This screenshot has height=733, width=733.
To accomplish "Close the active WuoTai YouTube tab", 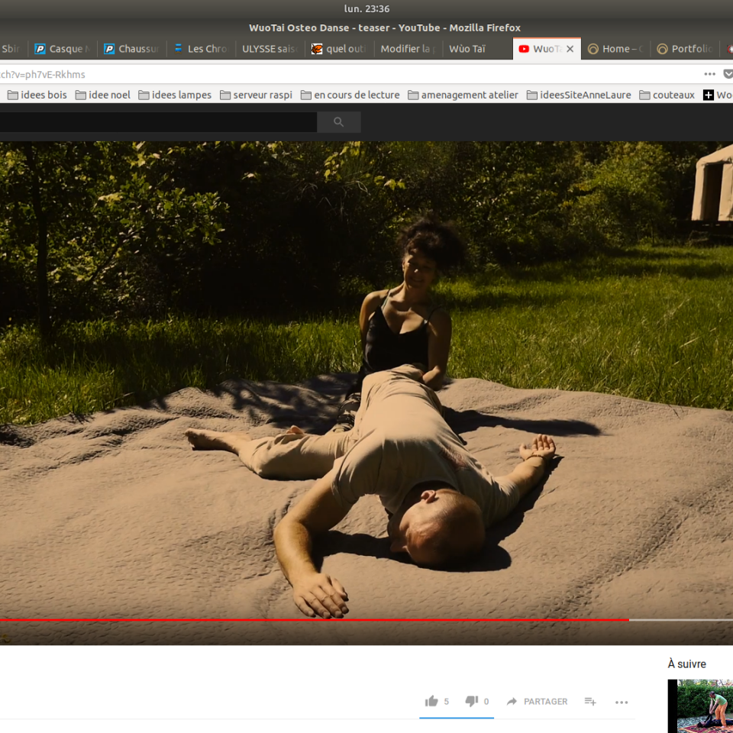I will (570, 49).
